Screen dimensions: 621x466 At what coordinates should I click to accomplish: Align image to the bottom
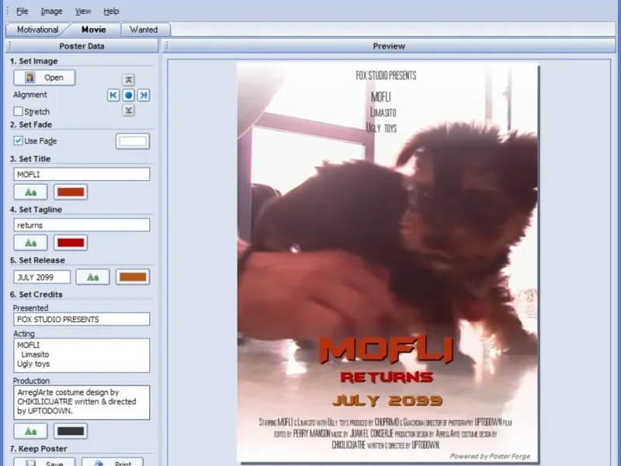click(128, 110)
